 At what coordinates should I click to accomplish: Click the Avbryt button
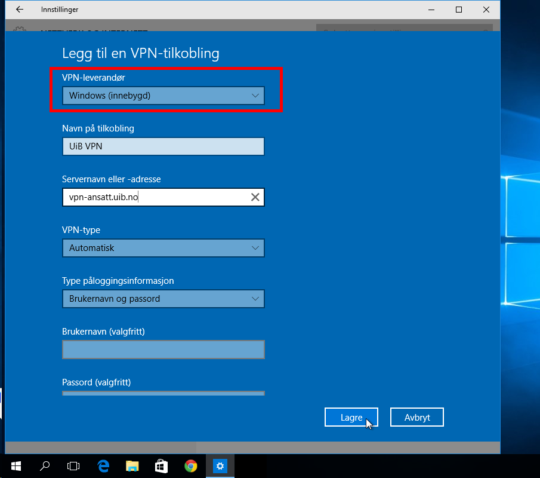point(416,418)
